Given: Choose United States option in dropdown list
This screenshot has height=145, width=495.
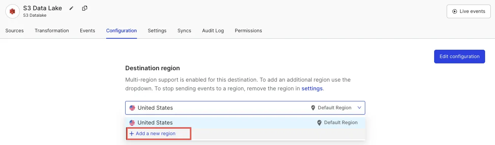Looking at the screenshot, I should pyautogui.click(x=245, y=123).
